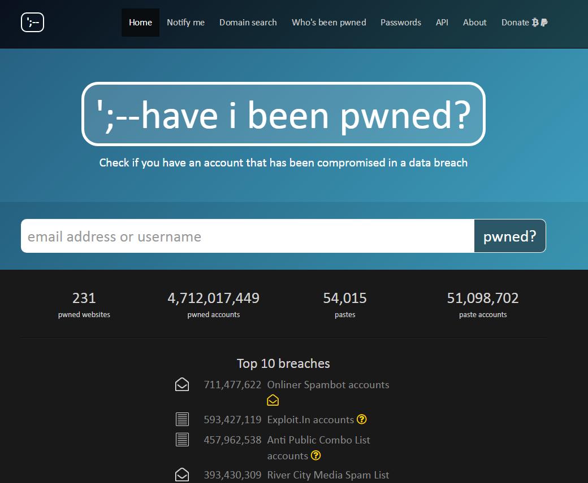Open Domain search in the navigation
The height and width of the screenshot is (483, 588).
tap(248, 23)
